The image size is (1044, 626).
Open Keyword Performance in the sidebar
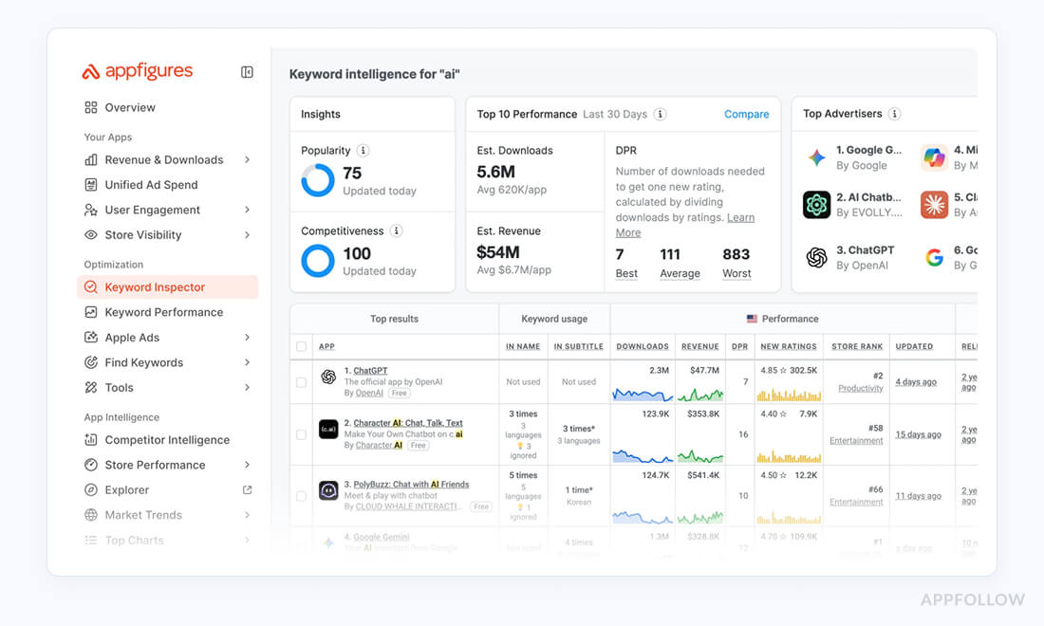(163, 312)
